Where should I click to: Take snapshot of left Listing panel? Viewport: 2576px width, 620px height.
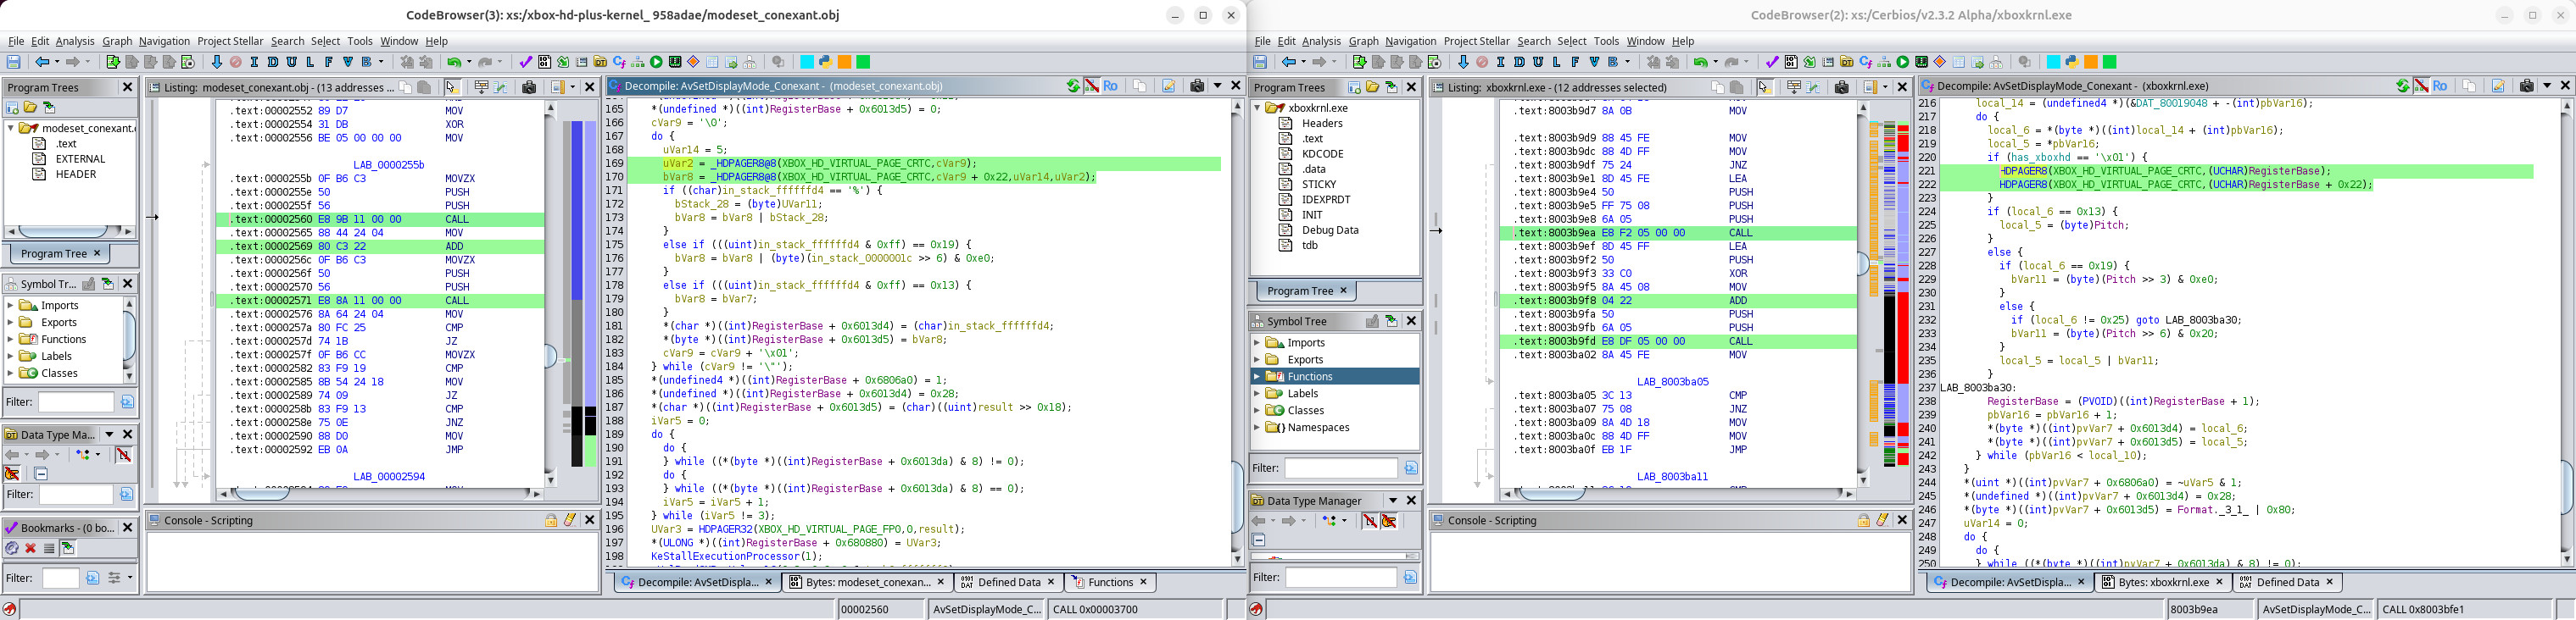coord(529,87)
